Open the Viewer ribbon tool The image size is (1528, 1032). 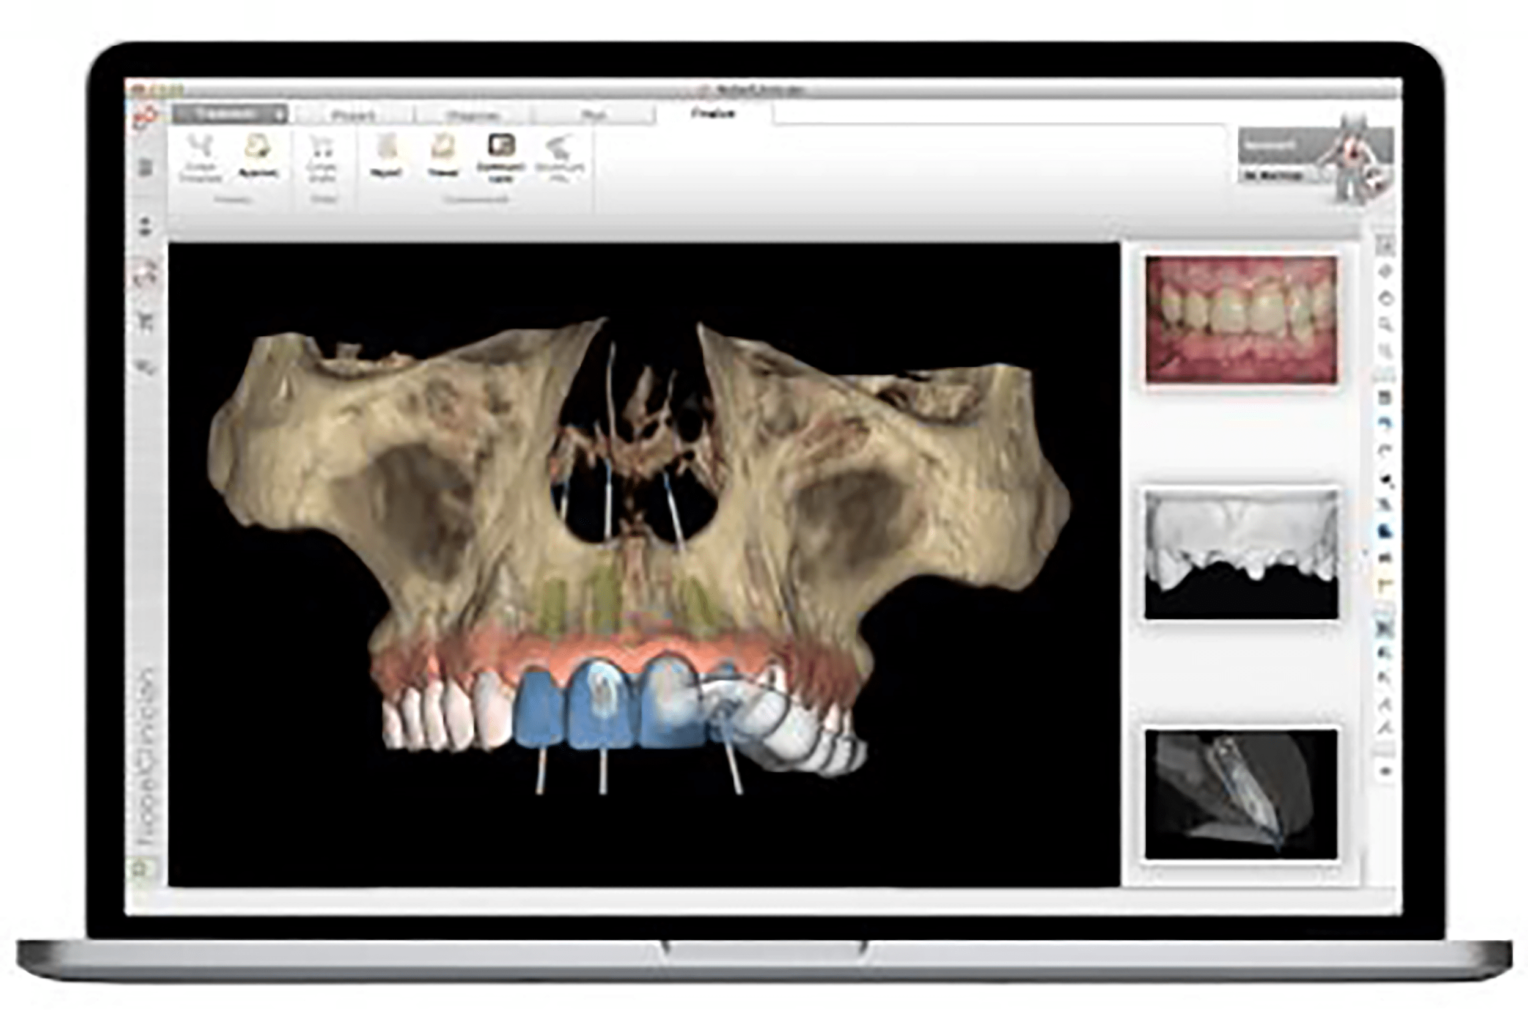443,157
